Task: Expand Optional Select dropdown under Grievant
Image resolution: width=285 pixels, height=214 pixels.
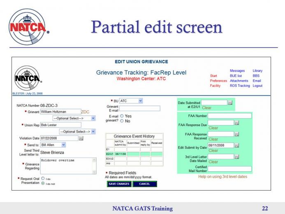Action: click(74, 118)
